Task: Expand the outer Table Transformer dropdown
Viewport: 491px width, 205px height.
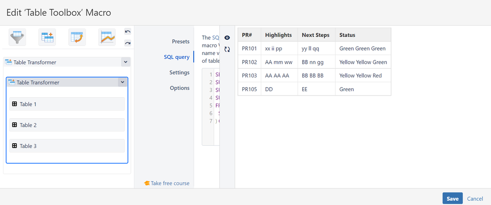Action: pyautogui.click(x=125, y=62)
